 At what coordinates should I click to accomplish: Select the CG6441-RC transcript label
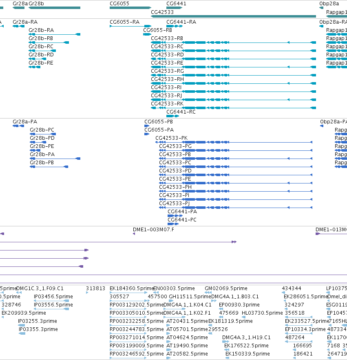coord(181,112)
